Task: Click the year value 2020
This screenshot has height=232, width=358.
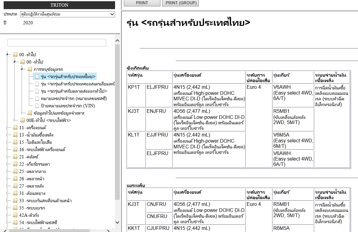Action: [28, 23]
